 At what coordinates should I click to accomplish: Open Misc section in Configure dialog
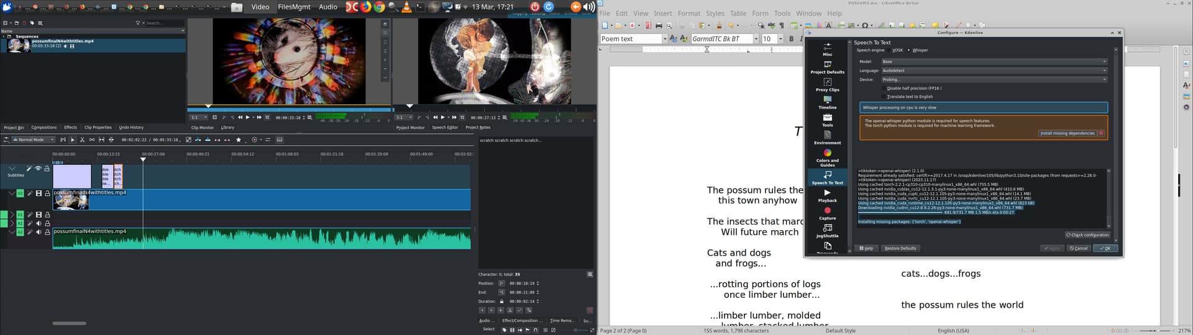pos(827,49)
